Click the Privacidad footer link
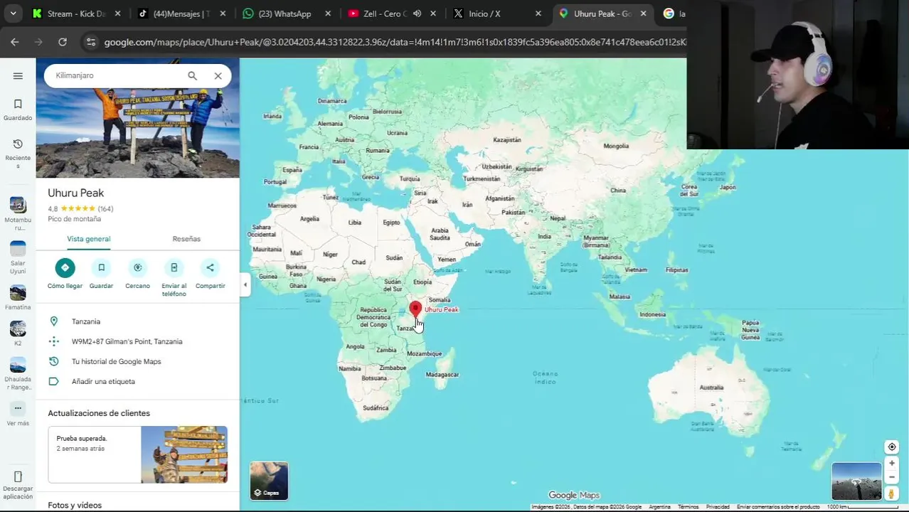The height and width of the screenshot is (512, 909). 718,507
